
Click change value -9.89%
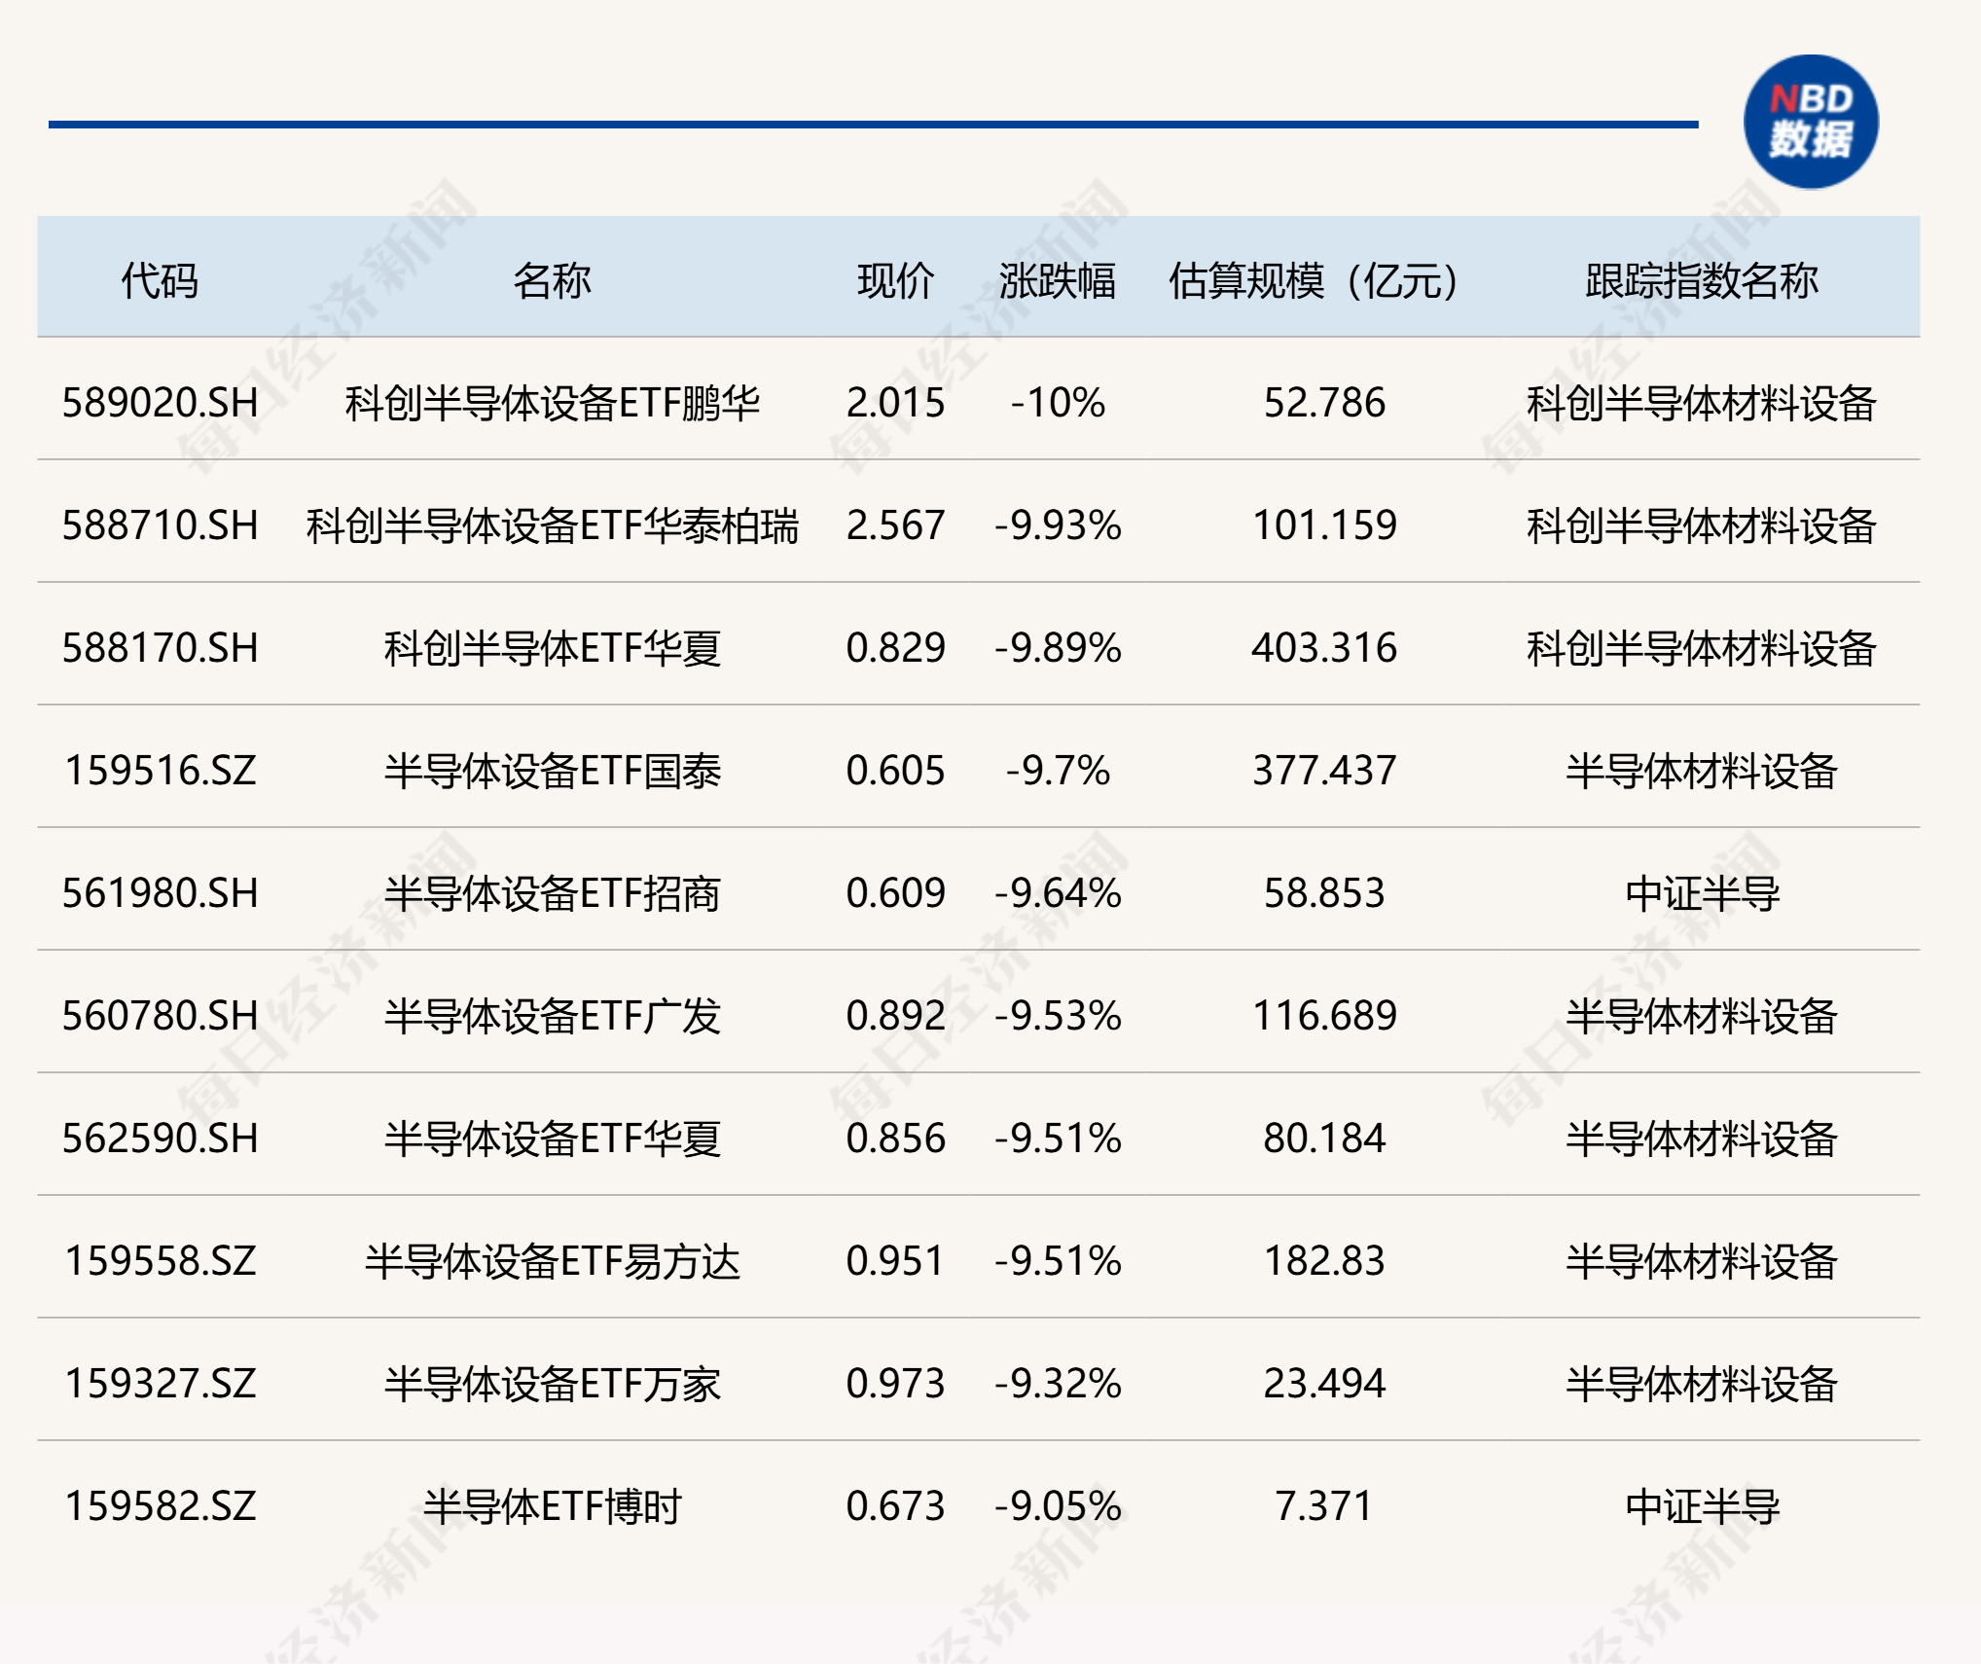point(1058,648)
